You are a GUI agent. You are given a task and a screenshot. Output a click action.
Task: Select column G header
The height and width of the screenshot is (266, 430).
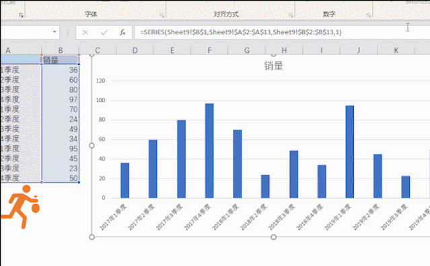click(247, 50)
